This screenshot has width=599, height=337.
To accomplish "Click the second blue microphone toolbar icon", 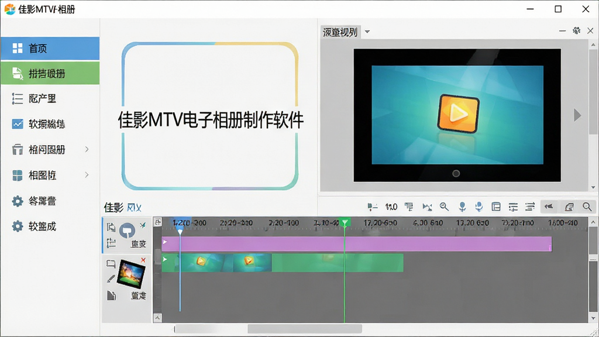I will (x=478, y=207).
